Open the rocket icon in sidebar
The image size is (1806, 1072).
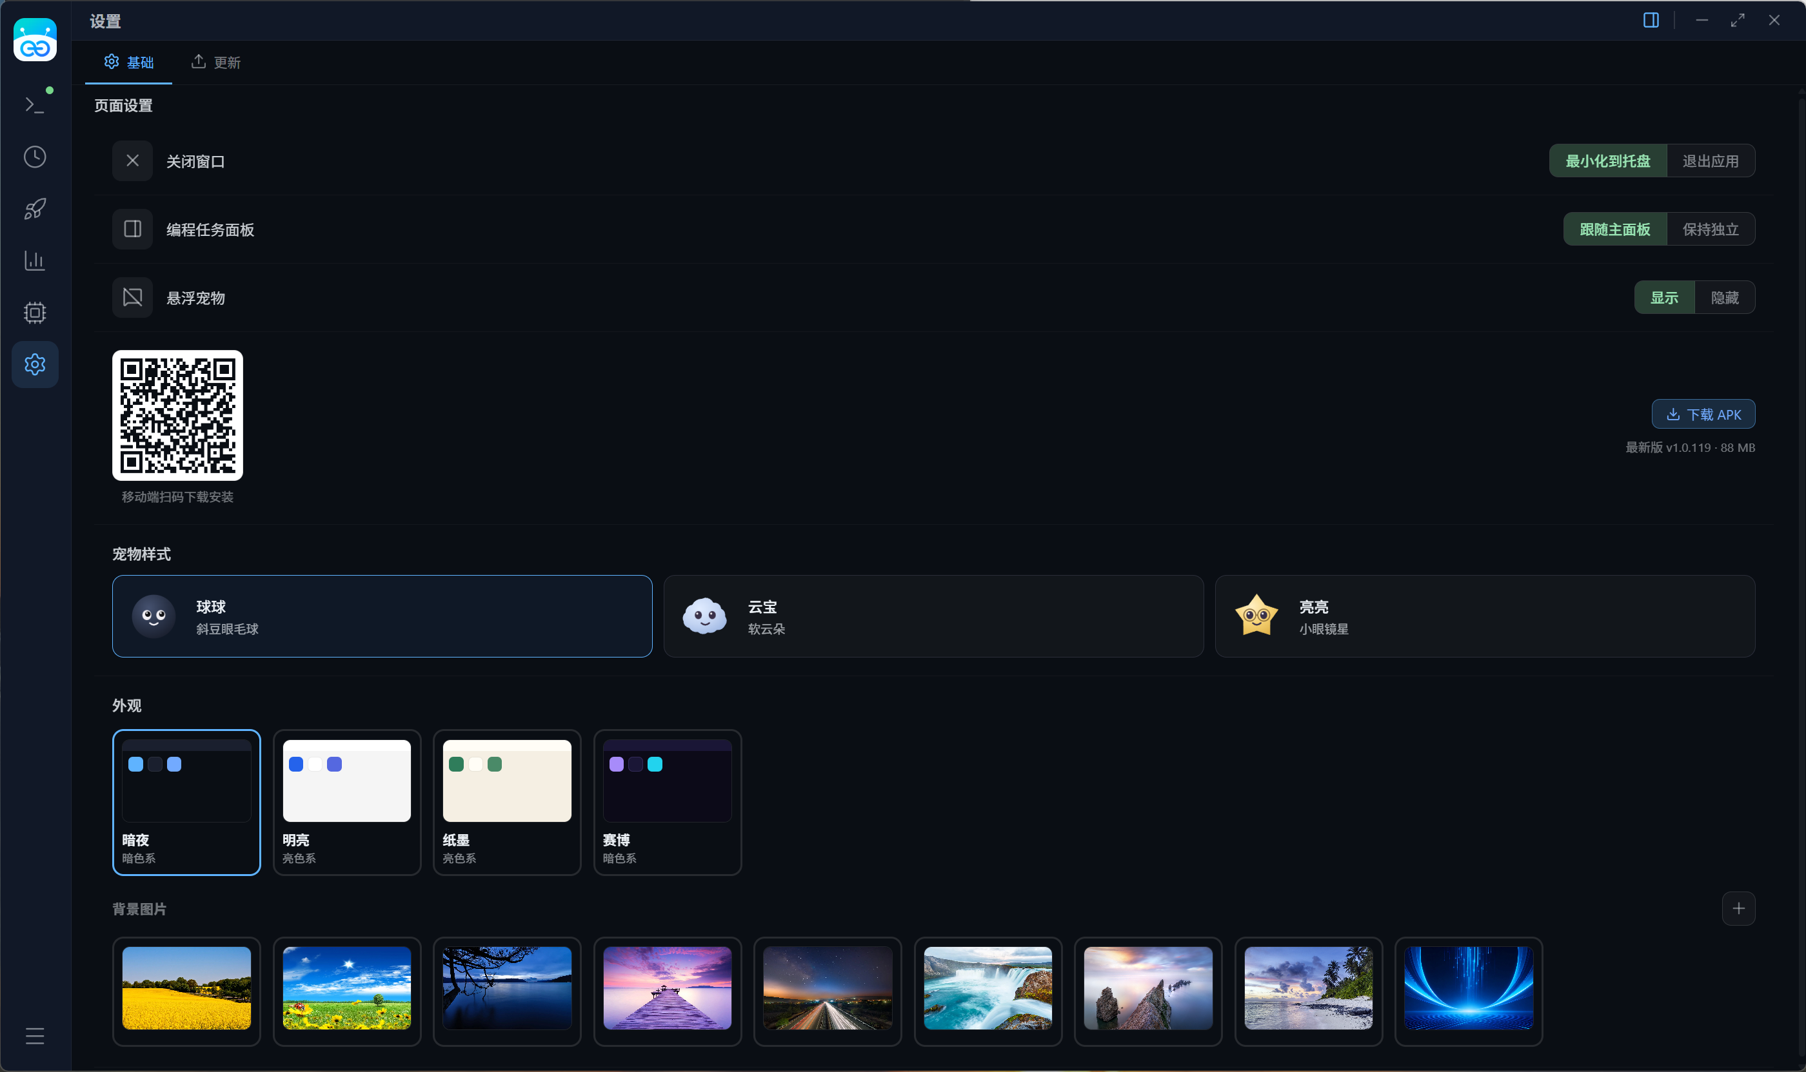tap(35, 209)
